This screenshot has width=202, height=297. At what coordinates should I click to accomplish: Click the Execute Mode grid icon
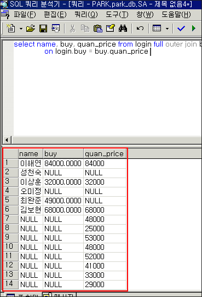point(157,28)
